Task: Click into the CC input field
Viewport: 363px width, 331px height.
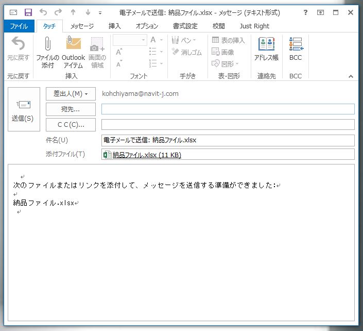Action: tap(228, 125)
